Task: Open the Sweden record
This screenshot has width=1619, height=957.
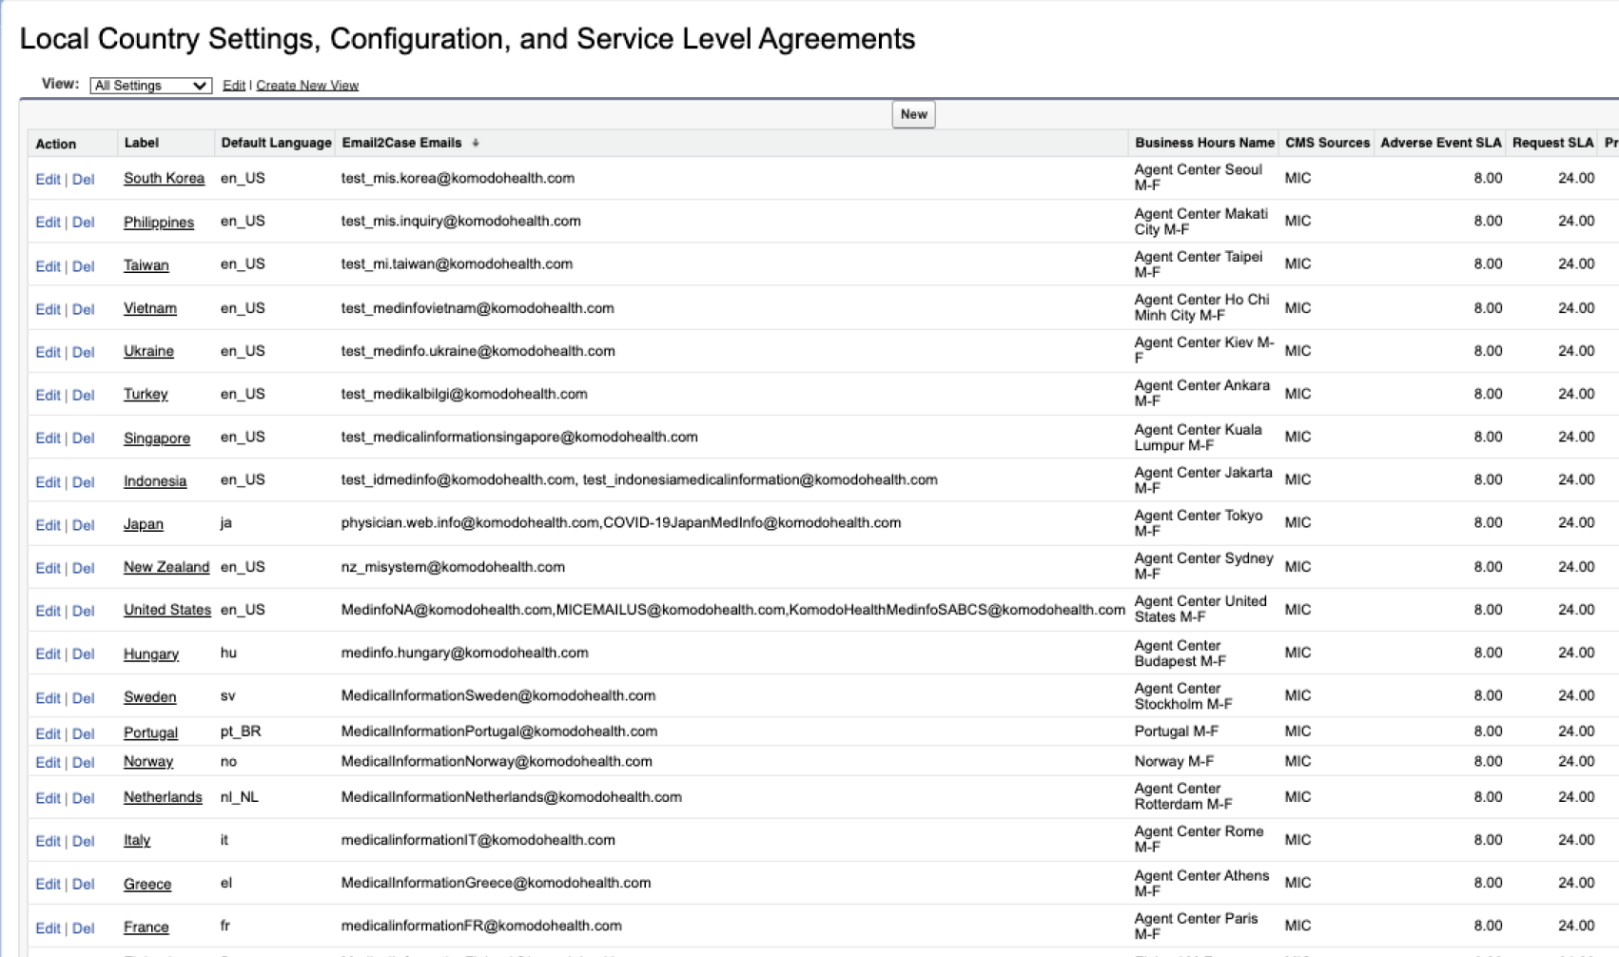Action: 150,696
